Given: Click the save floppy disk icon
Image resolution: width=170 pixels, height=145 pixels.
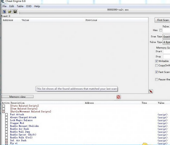Looking at the screenshot, I should (x=15, y=12).
